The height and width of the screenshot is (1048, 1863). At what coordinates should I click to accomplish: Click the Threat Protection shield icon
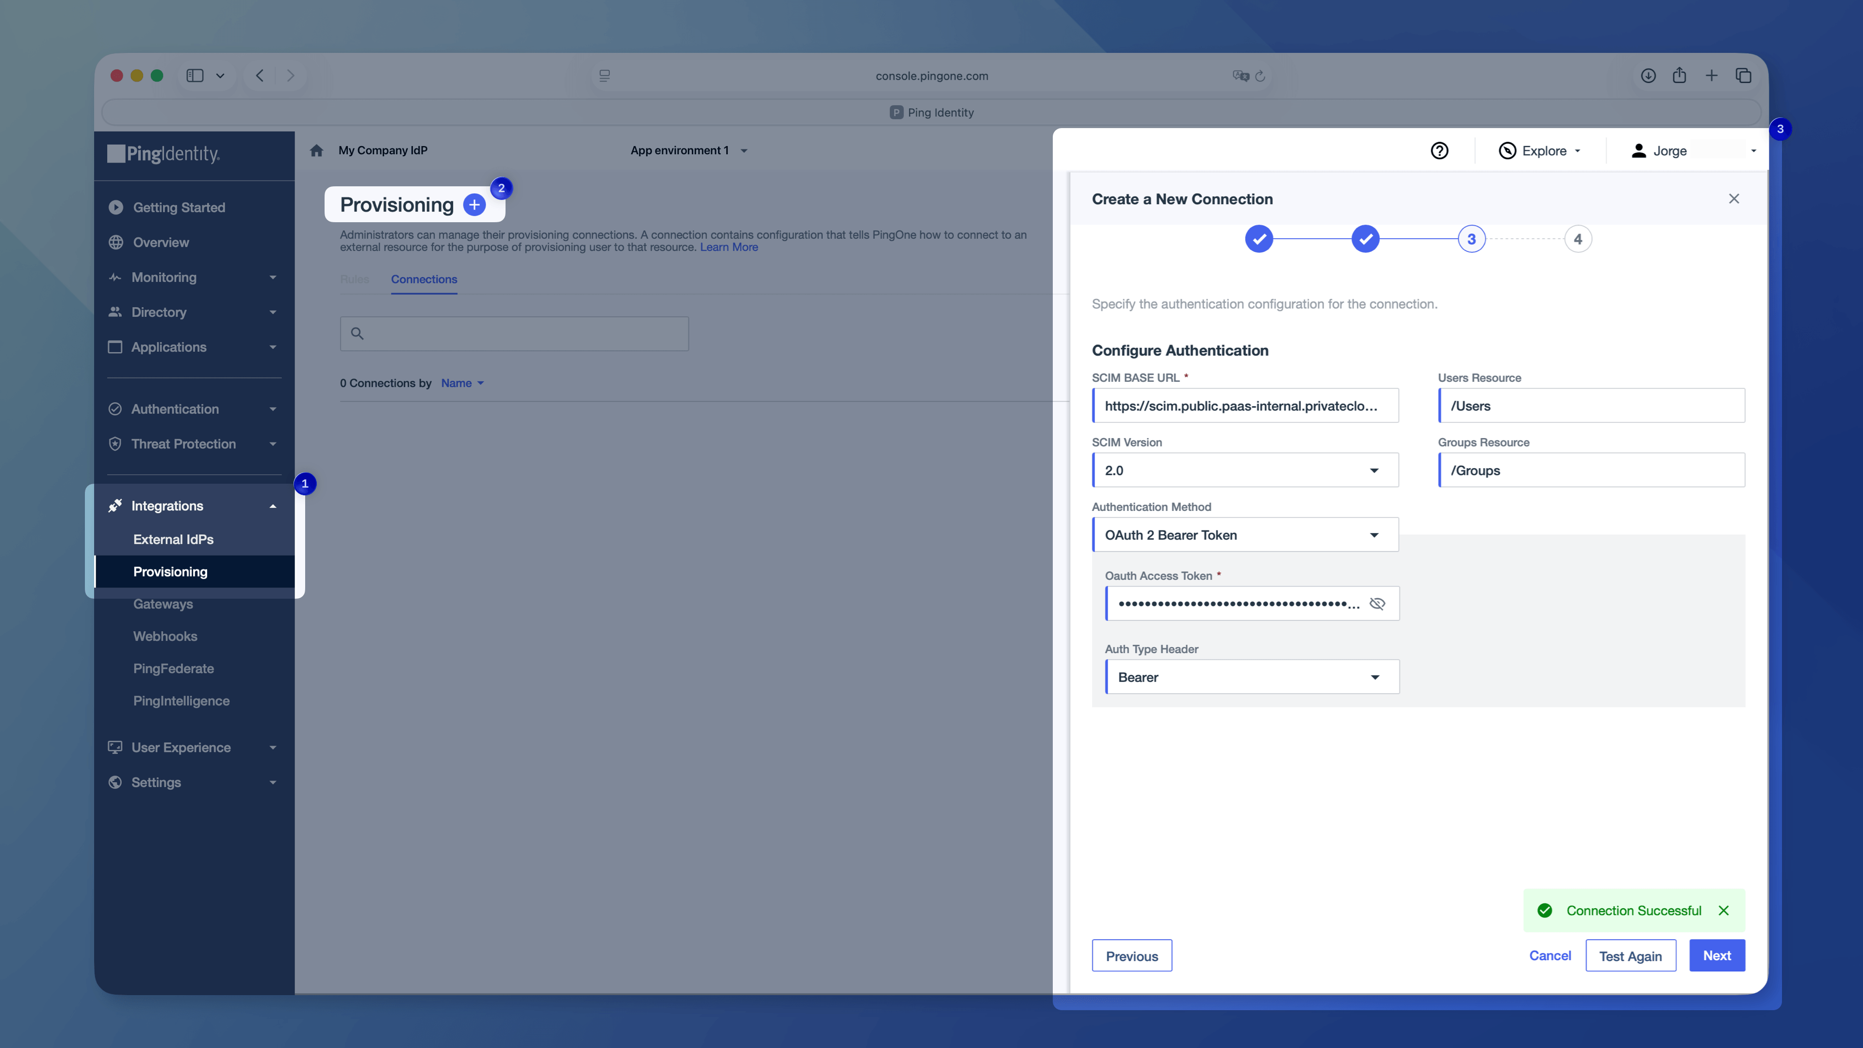coord(115,444)
